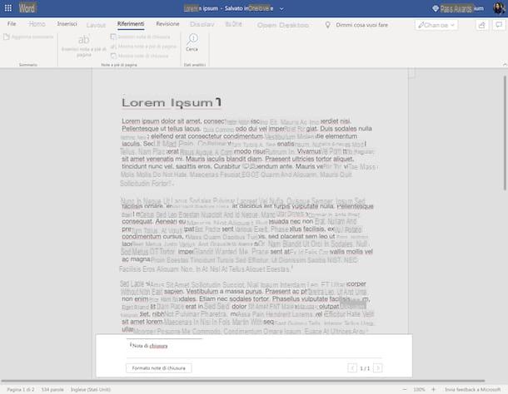Screen dimensions: 508x394
Task: Click the Aggiorna sommario button
Action: tap(28, 37)
